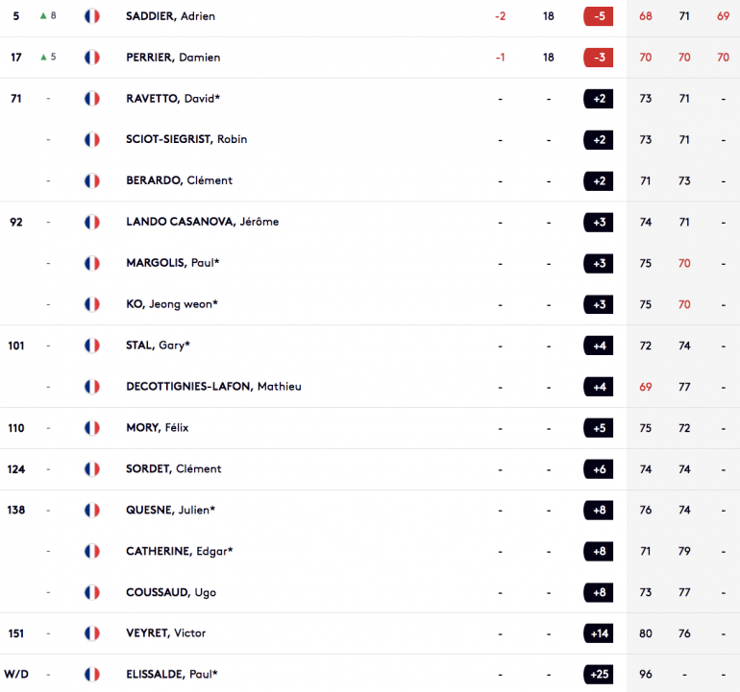Click the player name QUESNE, Julien

click(x=170, y=510)
